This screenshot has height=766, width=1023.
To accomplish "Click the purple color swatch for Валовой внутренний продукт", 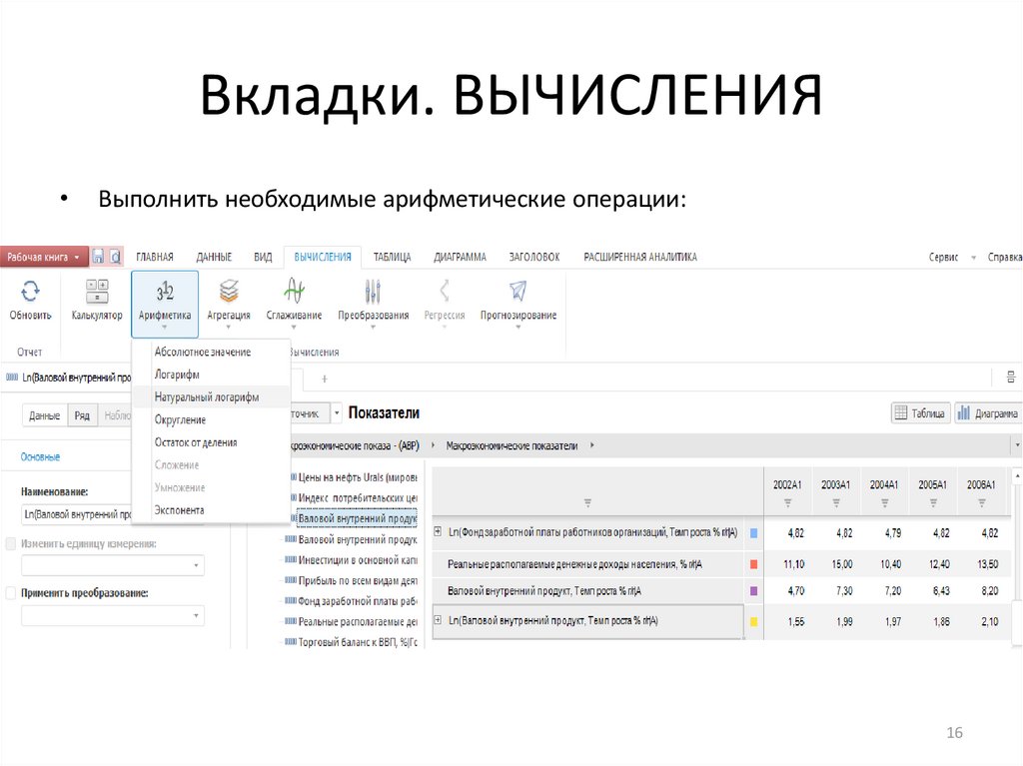I will coord(752,590).
